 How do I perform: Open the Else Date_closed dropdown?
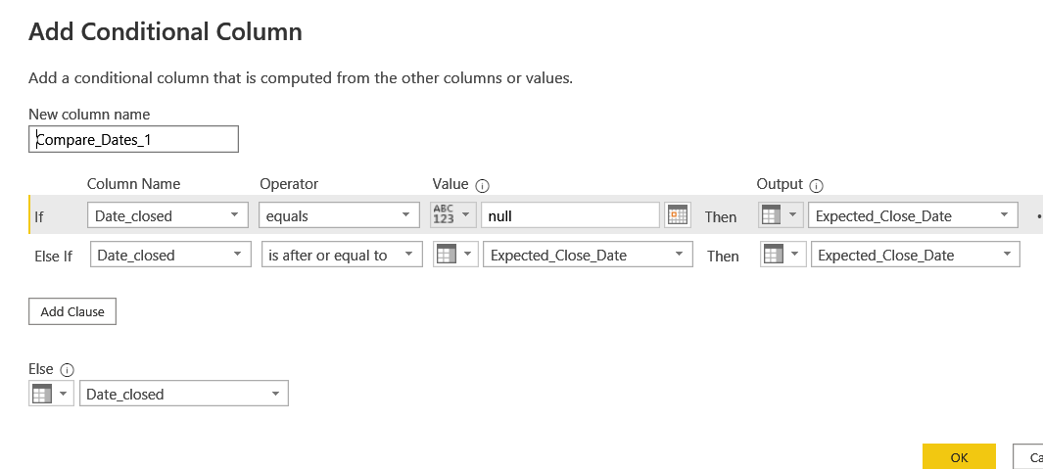[x=183, y=394]
